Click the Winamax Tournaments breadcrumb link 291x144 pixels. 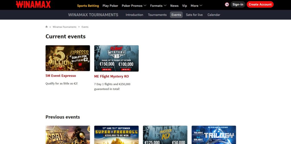65,27
